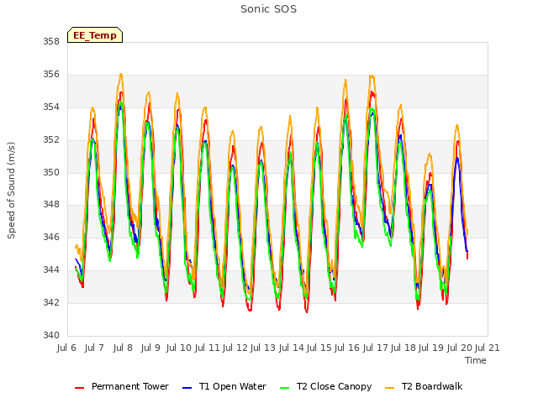Click the Sonic SOS chart title
This screenshot has height=403, width=538.
[x=268, y=9]
